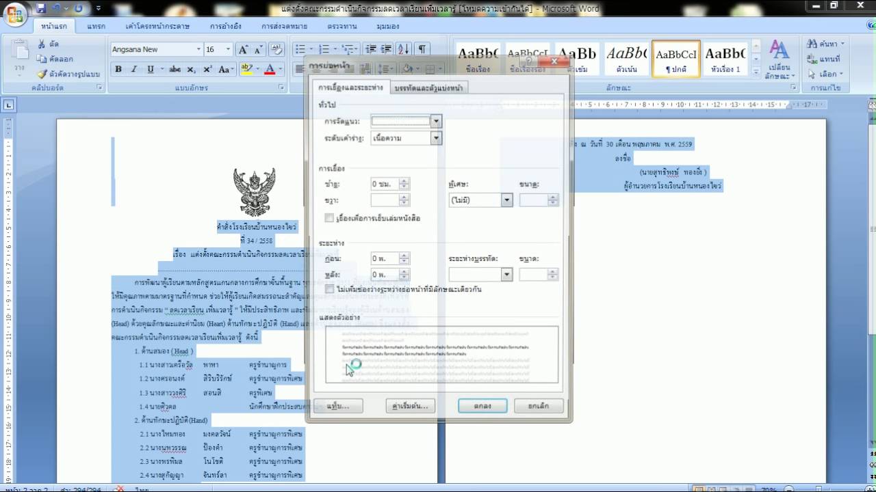Grow the font size
This screenshot has width=876, height=492.
[242, 49]
